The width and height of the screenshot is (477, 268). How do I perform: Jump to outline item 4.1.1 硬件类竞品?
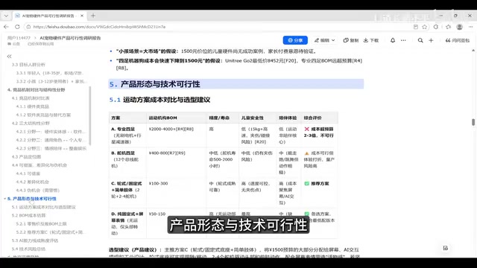tap(33, 106)
